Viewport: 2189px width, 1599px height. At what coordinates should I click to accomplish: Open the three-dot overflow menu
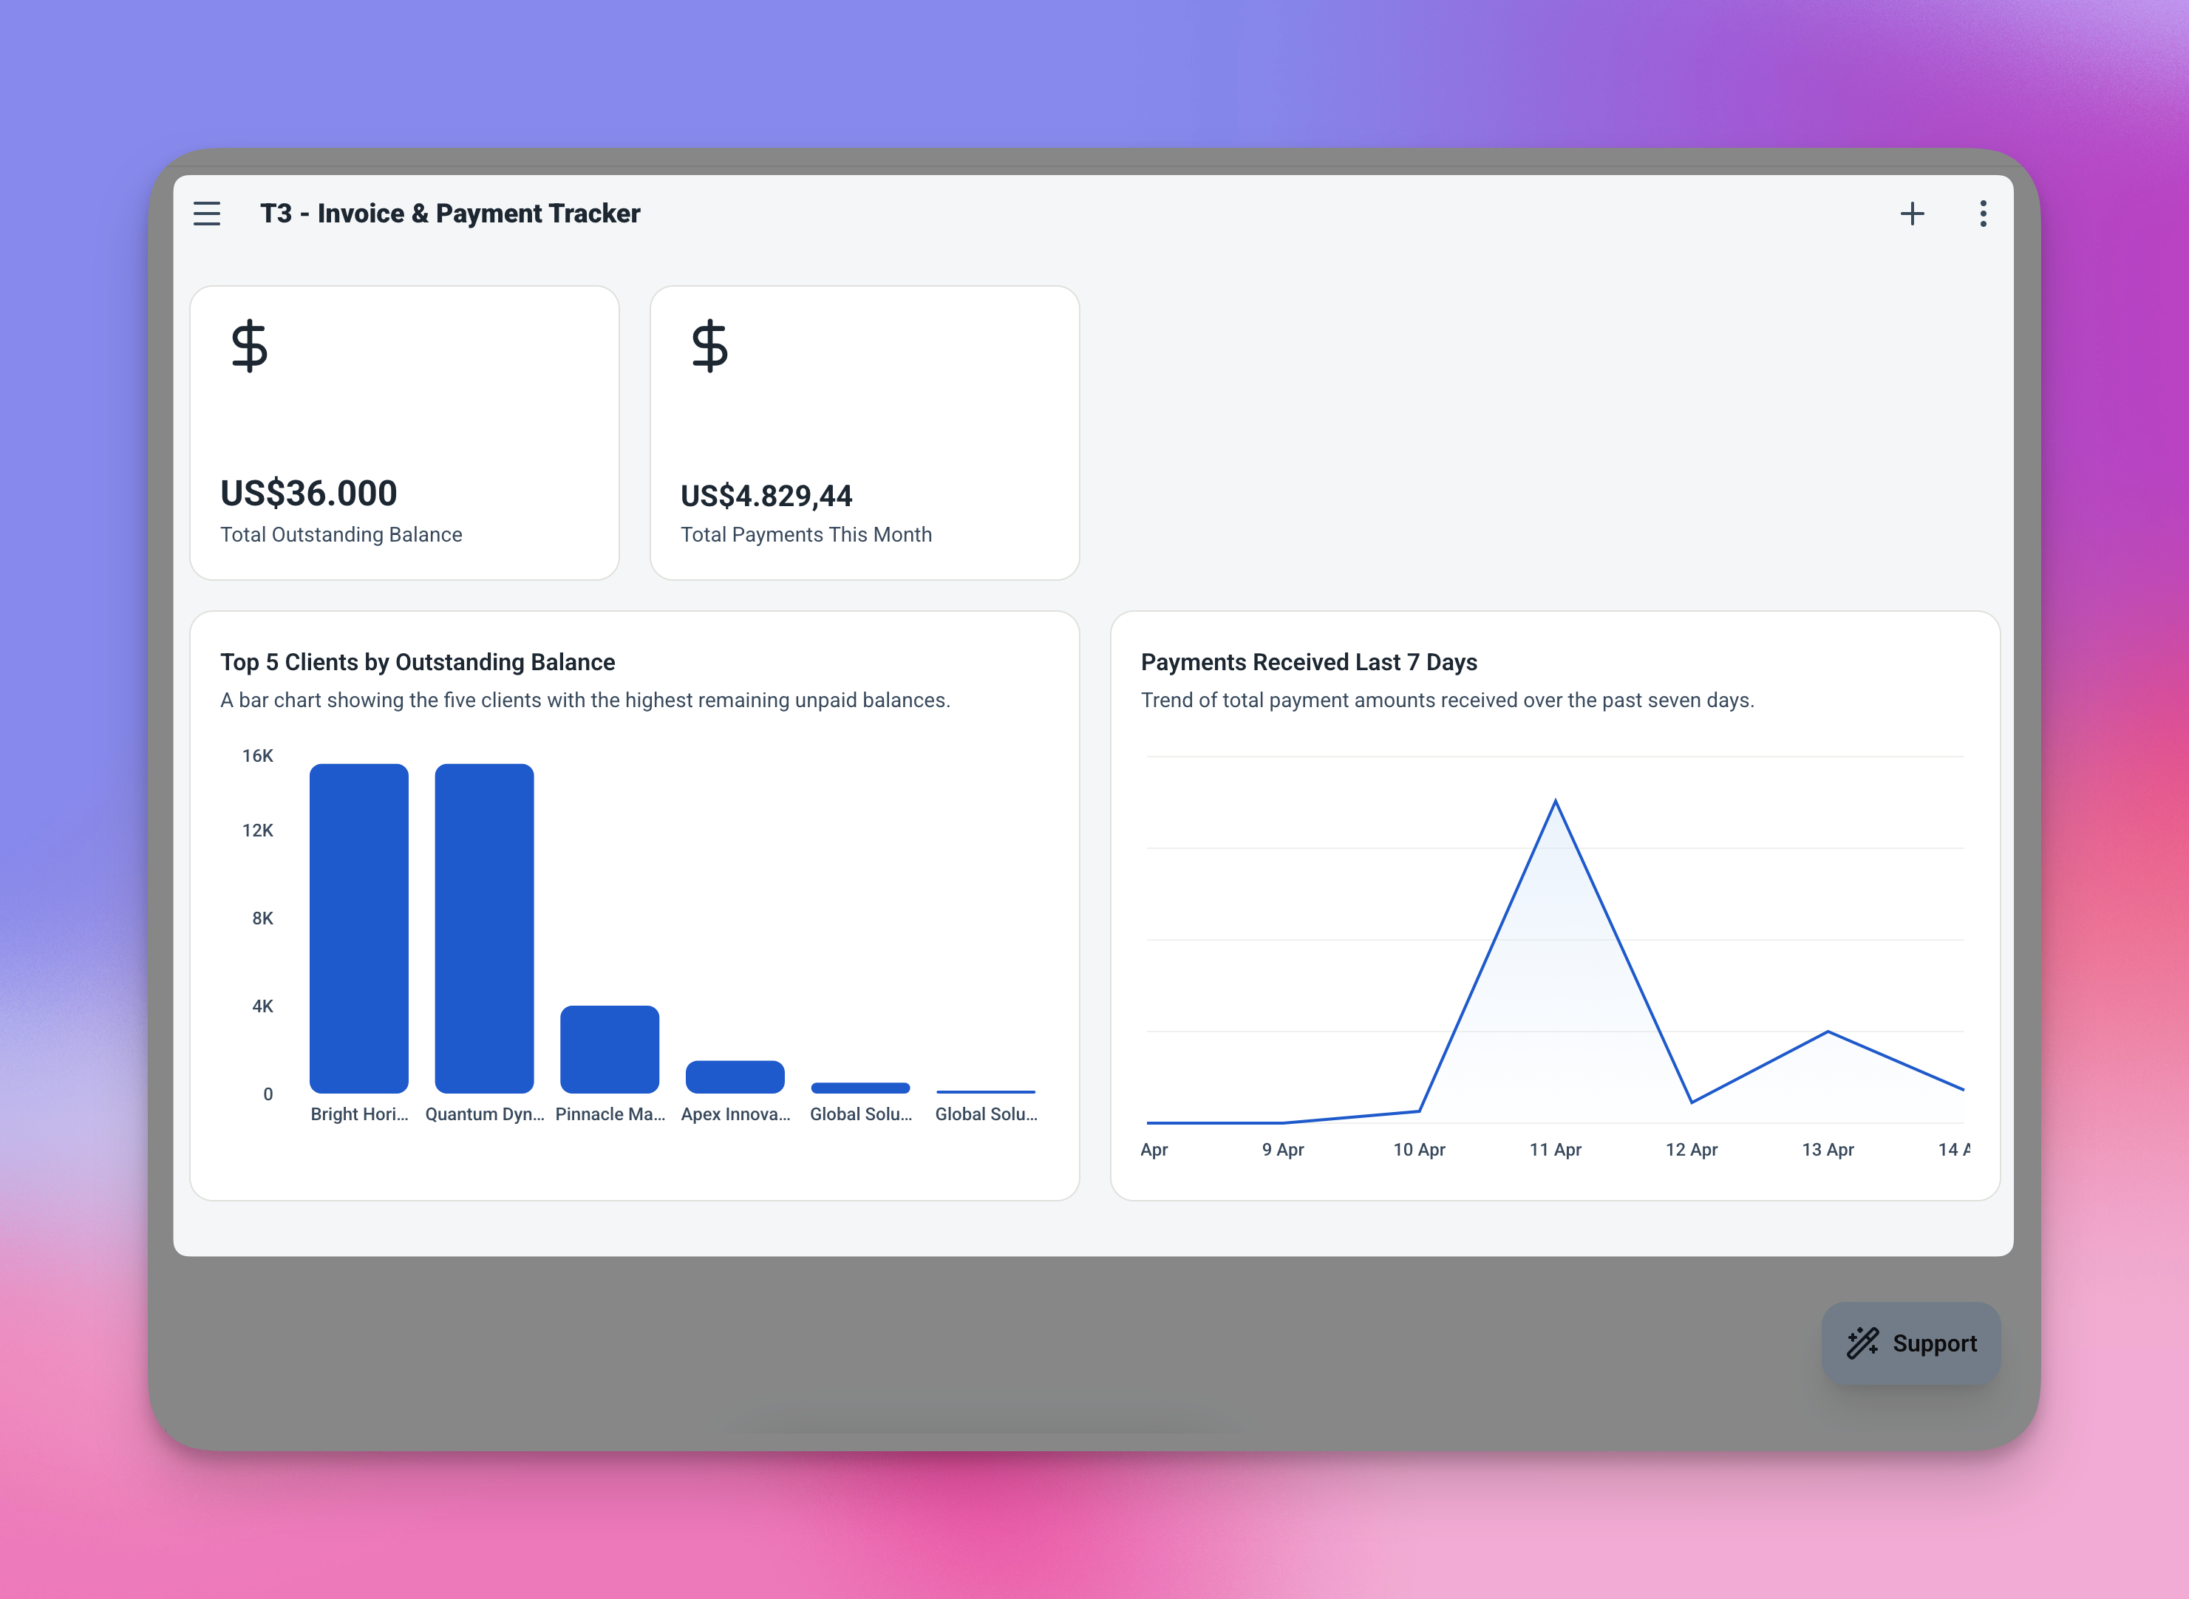pos(1983,213)
